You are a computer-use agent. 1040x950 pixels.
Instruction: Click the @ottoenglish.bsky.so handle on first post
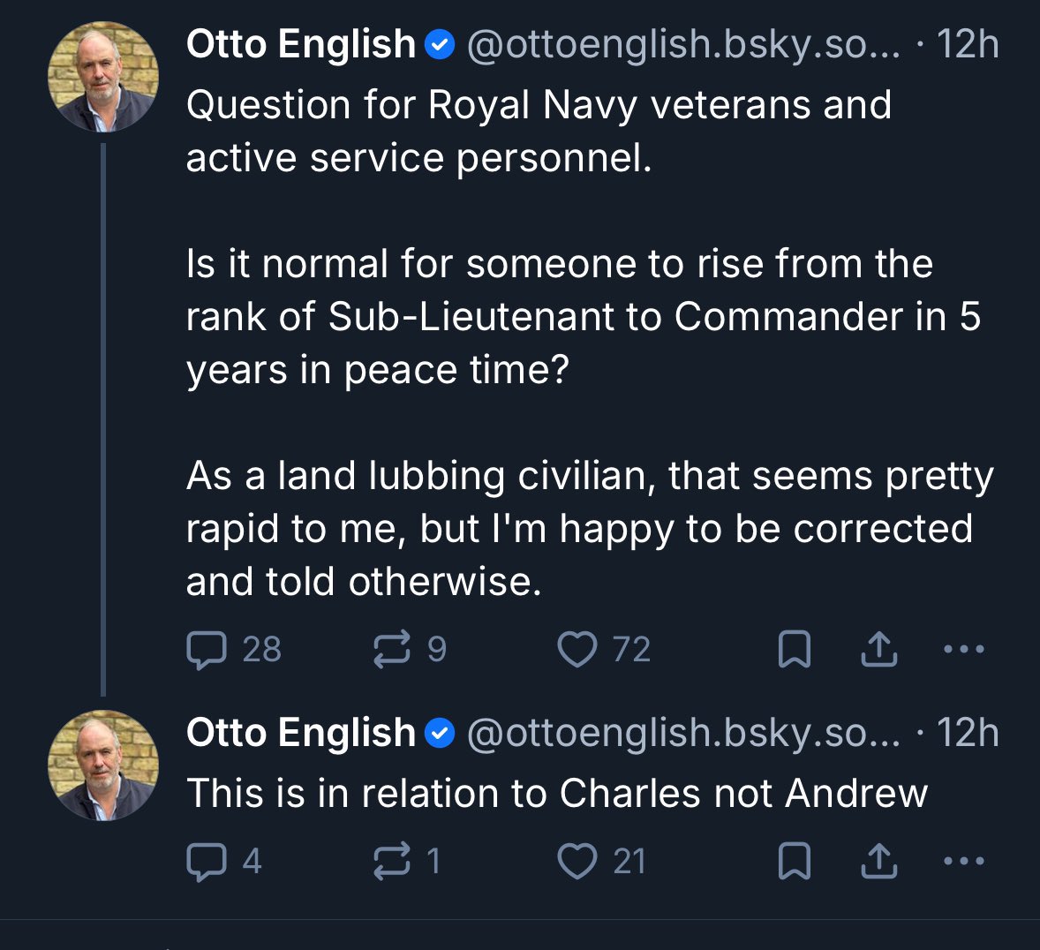click(x=682, y=44)
